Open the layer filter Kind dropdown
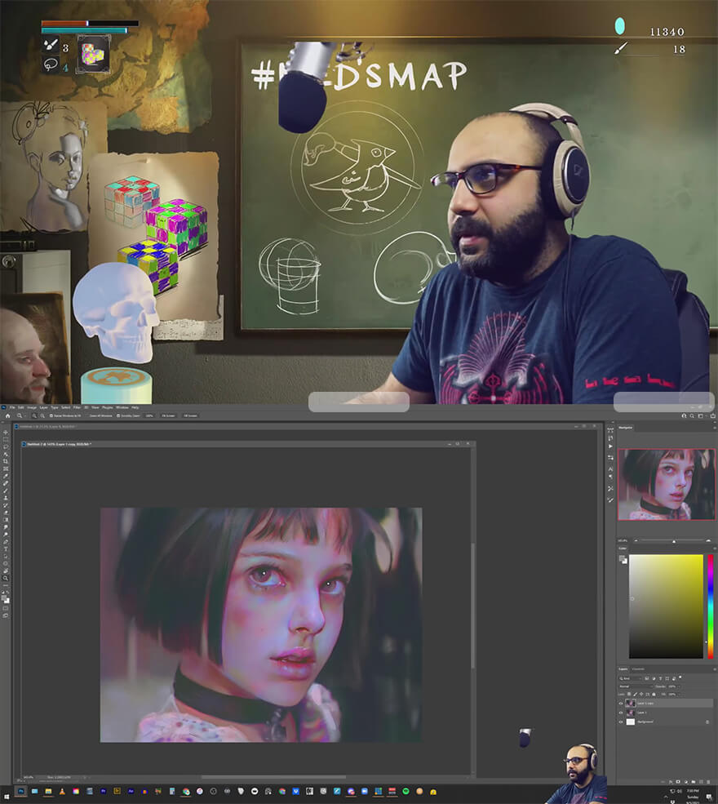The height and width of the screenshot is (804, 718). click(x=630, y=678)
